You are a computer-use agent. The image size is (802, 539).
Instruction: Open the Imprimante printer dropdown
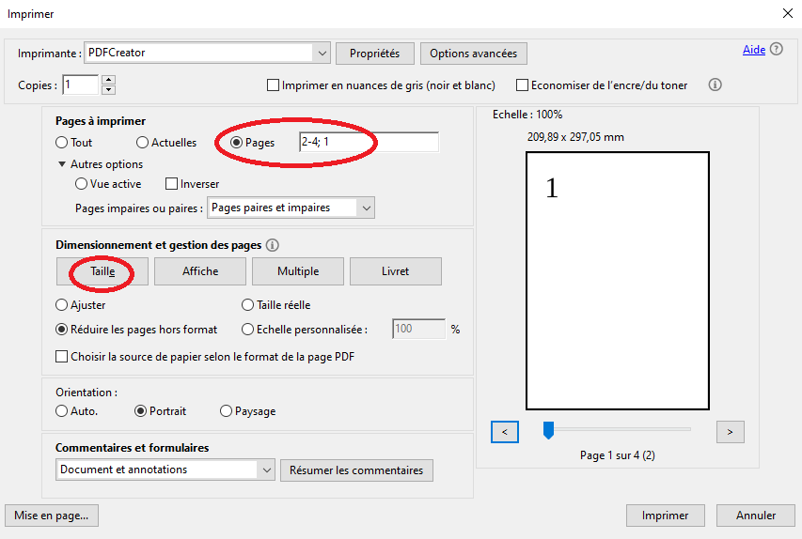(207, 53)
